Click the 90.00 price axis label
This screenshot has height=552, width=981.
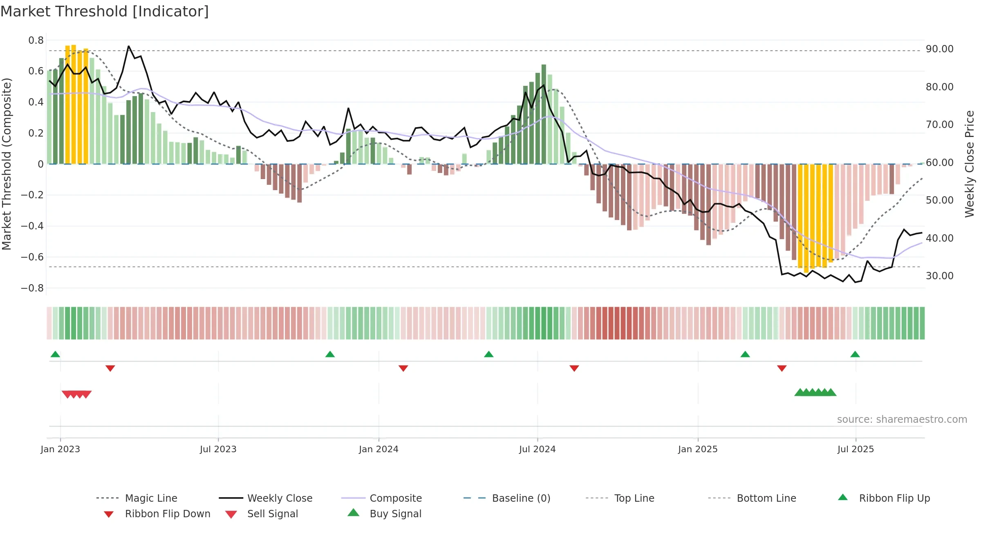[x=940, y=49]
